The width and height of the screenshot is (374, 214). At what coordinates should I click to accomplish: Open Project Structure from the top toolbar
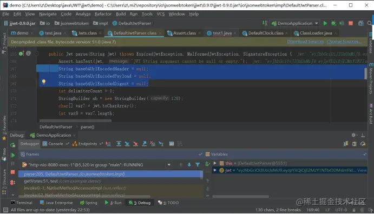point(361,23)
